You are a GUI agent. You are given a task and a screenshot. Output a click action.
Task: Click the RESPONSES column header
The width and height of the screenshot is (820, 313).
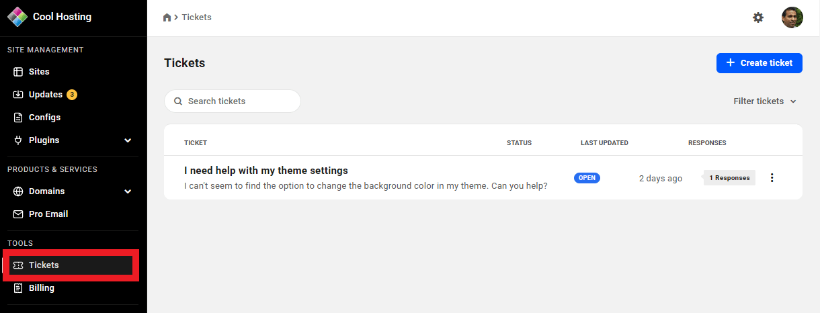click(x=707, y=143)
